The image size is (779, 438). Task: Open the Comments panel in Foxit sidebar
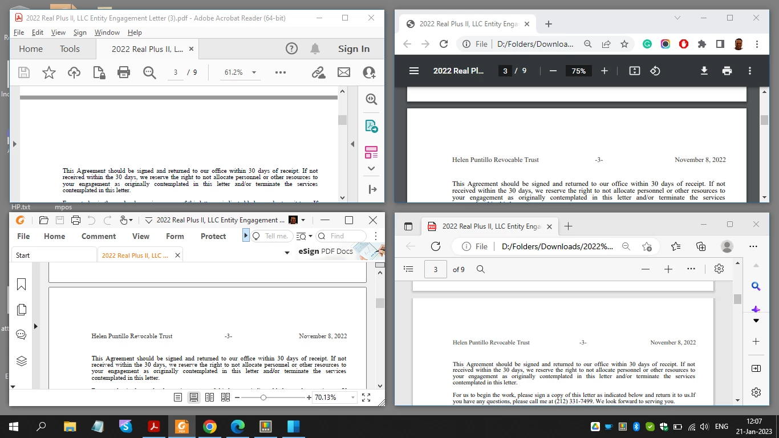click(22, 335)
